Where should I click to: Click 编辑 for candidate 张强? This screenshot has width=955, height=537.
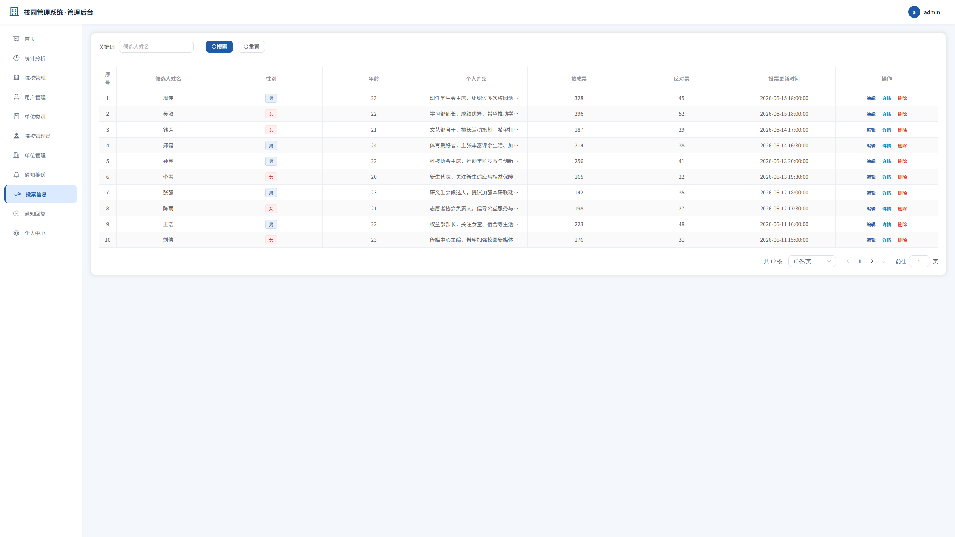(871, 193)
